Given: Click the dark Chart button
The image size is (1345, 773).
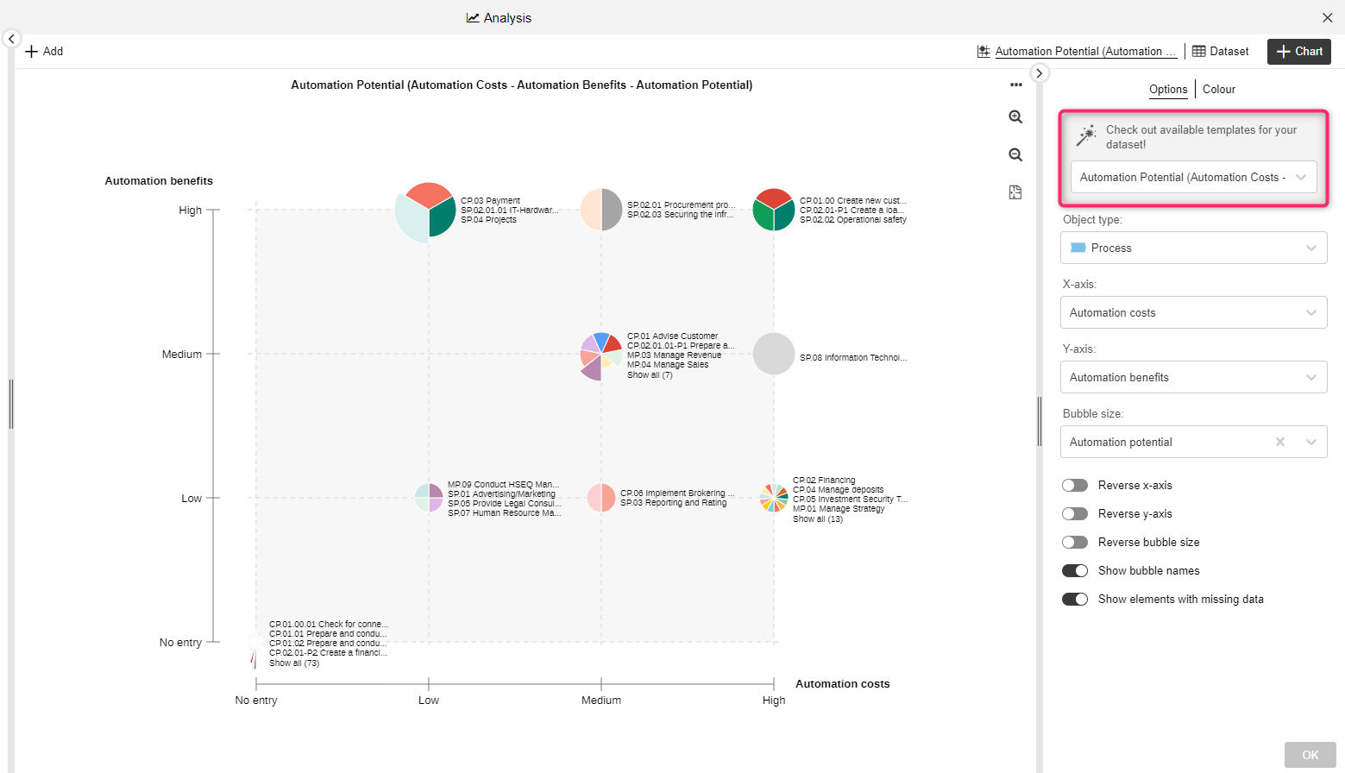Looking at the screenshot, I should (x=1298, y=52).
